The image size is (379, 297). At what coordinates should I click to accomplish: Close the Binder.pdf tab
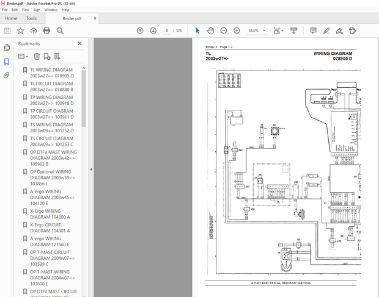tap(95, 18)
